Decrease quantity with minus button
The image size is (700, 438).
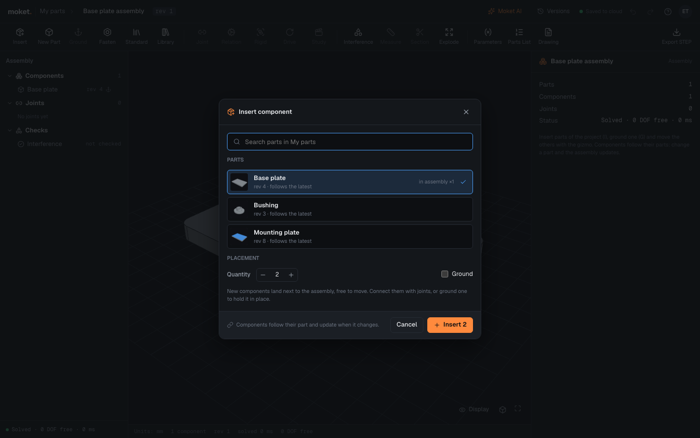coord(263,275)
